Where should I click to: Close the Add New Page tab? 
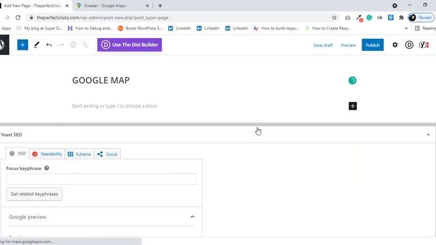tap(67, 5)
